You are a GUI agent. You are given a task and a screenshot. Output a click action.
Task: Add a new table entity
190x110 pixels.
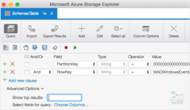(82, 31)
